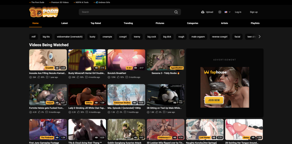Switch to the Latest tab
292x144 pixels.
point(65,23)
